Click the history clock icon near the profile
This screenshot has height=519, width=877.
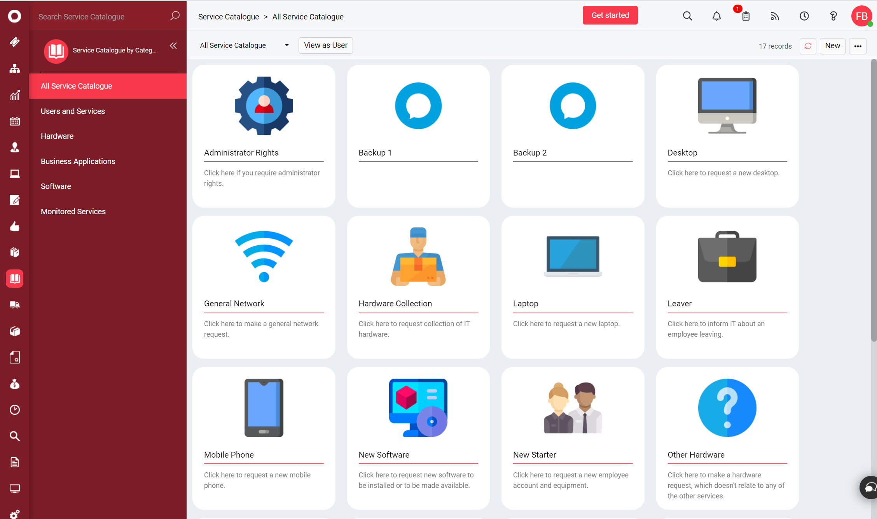pyautogui.click(x=804, y=16)
